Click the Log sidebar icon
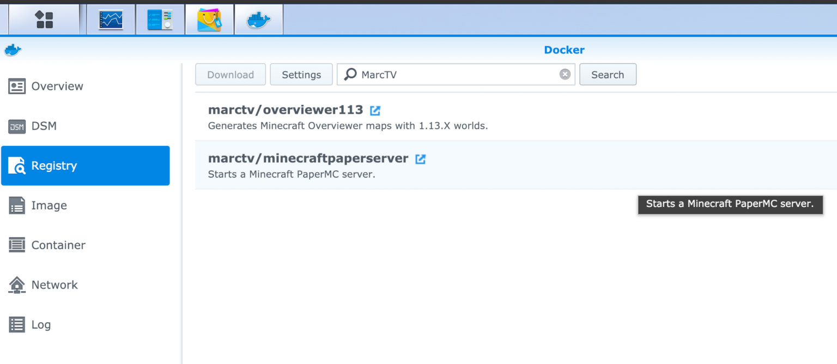This screenshot has width=837, height=364. click(x=17, y=324)
